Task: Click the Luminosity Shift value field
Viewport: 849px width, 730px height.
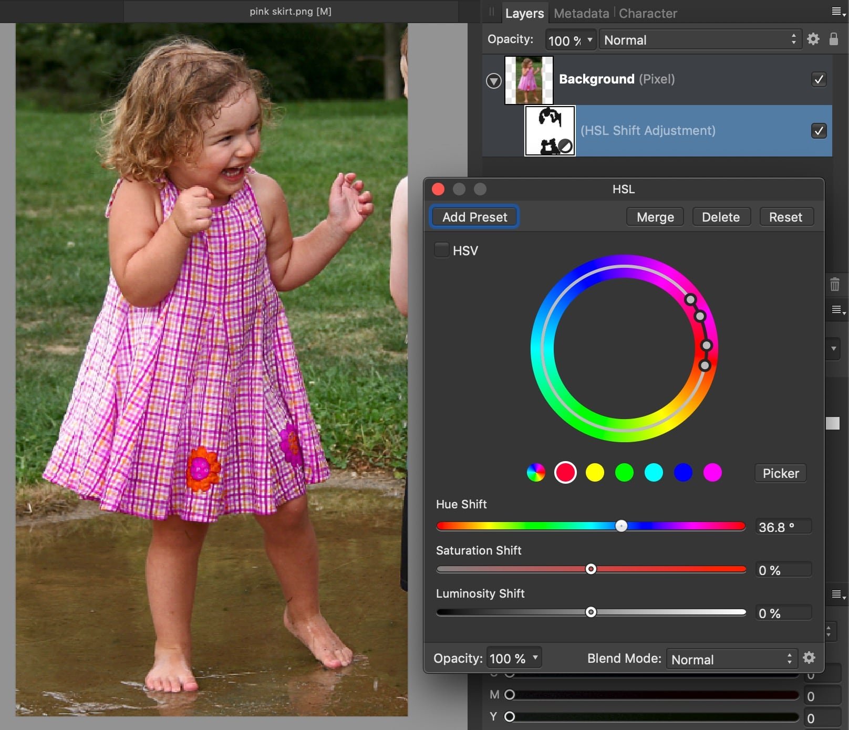Action: (783, 613)
